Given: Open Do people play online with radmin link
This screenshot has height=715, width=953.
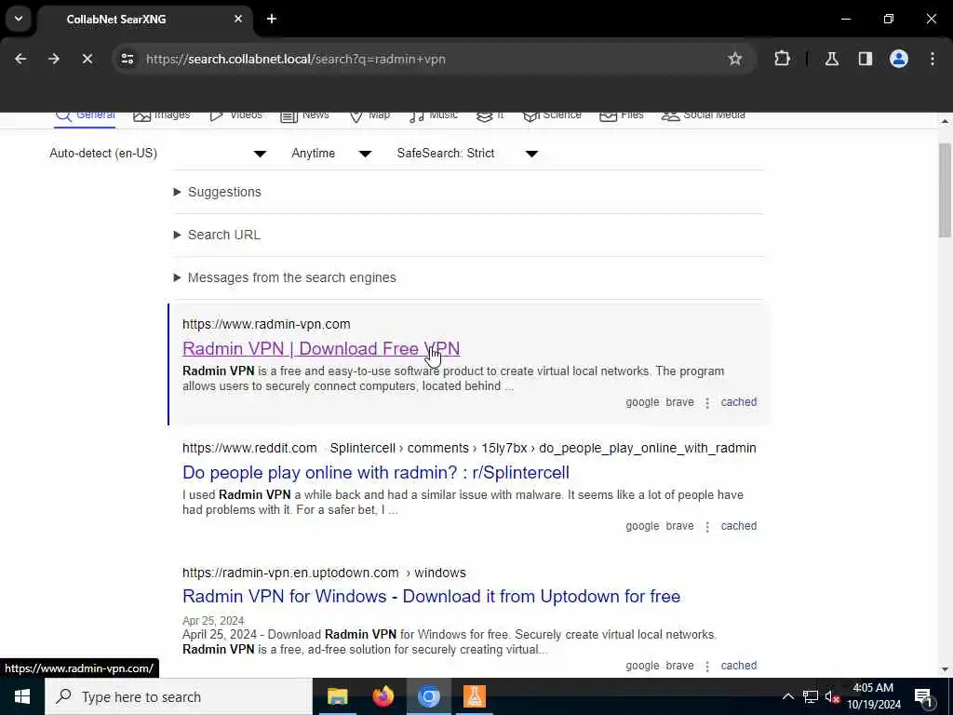Looking at the screenshot, I should pyautogui.click(x=376, y=472).
